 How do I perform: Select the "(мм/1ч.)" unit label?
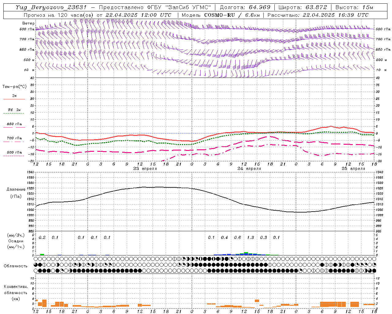coord(16,247)
